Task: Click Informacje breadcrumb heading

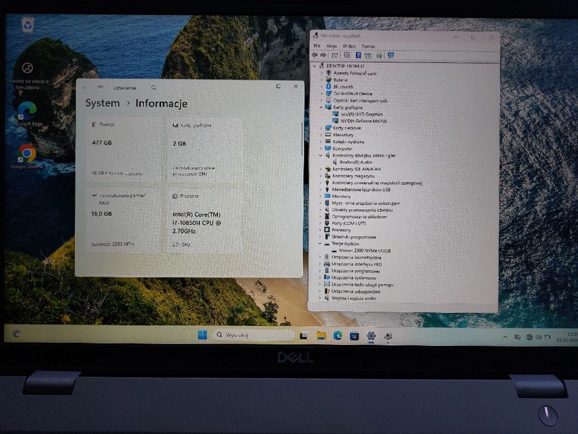Action: pos(162,104)
